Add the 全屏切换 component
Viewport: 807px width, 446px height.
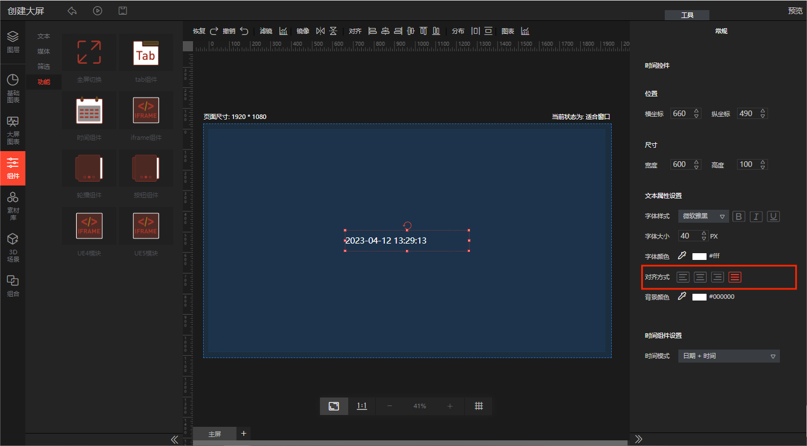(89, 52)
